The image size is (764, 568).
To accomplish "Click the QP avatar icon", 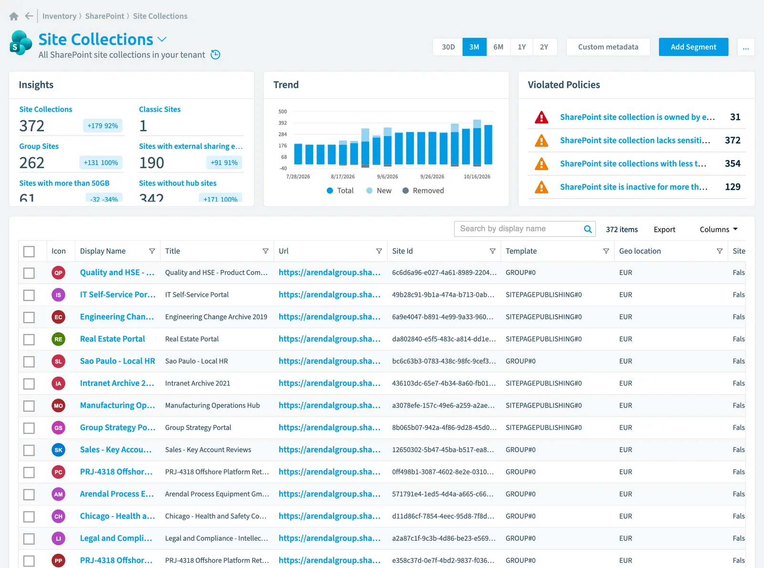I will point(58,273).
